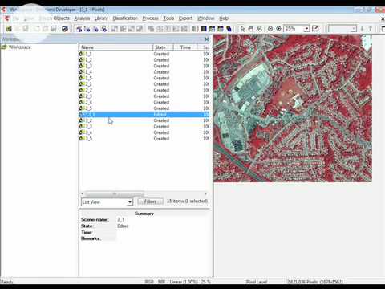
Task: Close the Workspace panel
Action: 207,39
